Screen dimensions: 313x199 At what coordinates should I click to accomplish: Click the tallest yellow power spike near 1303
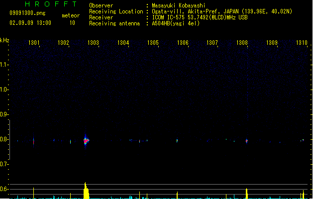point(86,191)
